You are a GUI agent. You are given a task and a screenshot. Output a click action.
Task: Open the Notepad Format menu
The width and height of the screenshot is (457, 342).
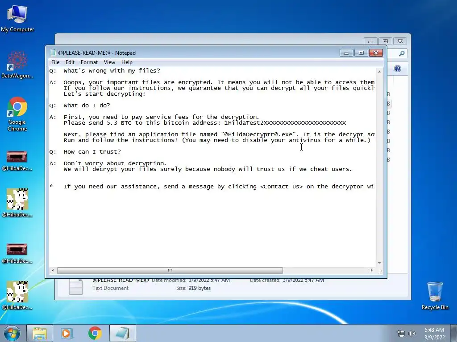(89, 62)
